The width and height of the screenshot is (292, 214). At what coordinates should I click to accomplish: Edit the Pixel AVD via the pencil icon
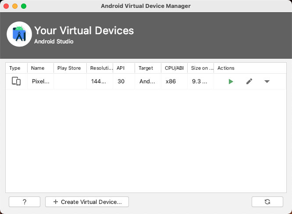click(249, 82)
